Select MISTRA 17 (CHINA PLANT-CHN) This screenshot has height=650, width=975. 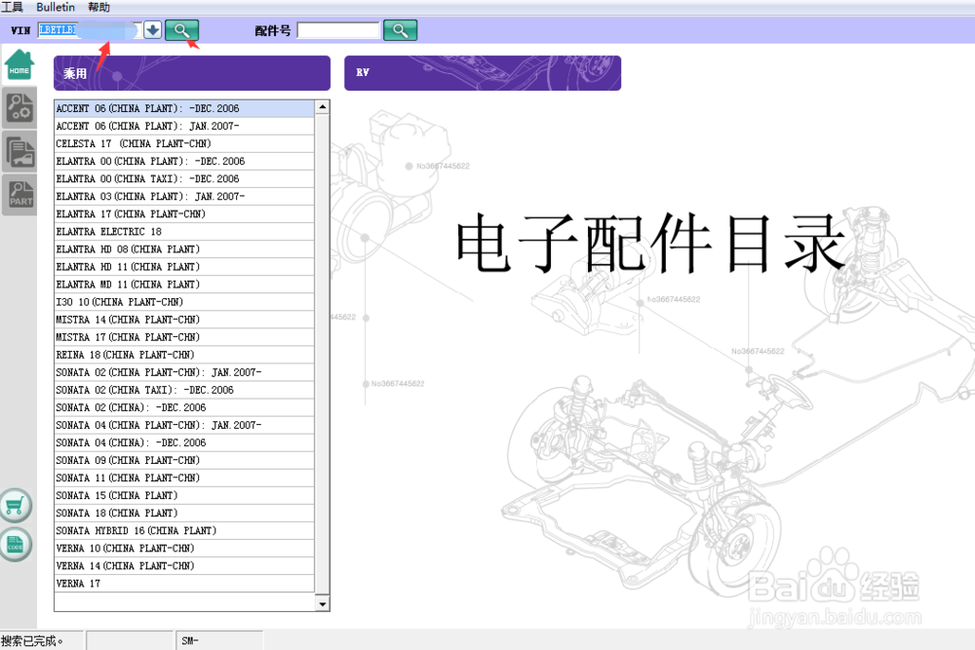184,337
